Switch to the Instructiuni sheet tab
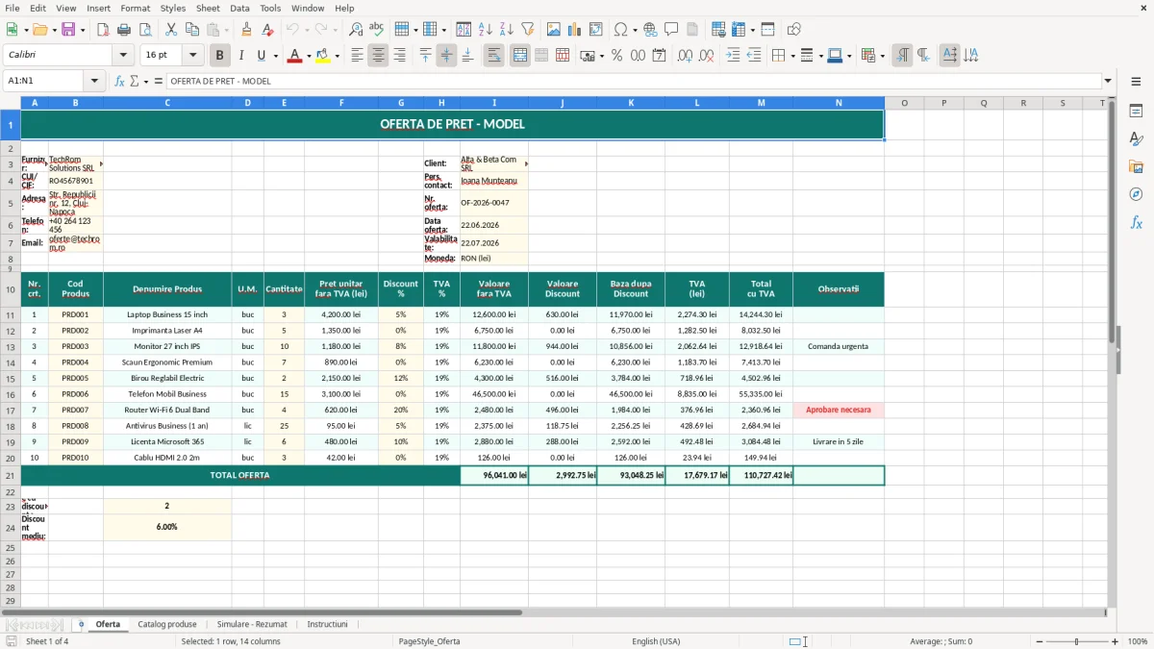The width and height of the screenshot is (1154, 649). coord(328,624)
